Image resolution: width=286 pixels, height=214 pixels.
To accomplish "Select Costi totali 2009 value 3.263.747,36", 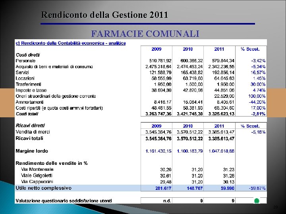I will 158,114.
